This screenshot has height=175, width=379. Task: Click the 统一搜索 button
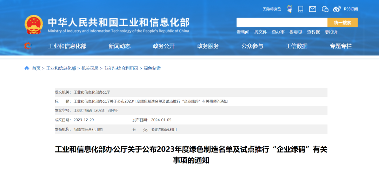click(x=343, y=22)
